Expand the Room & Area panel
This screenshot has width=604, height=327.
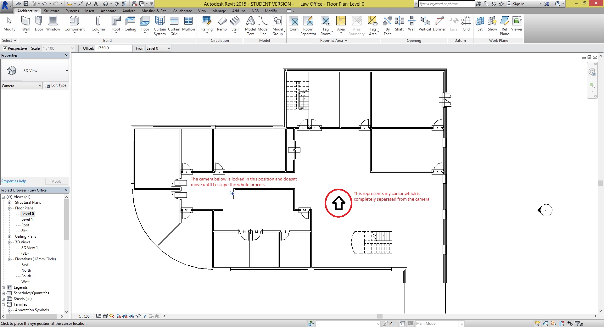point(334,41)
